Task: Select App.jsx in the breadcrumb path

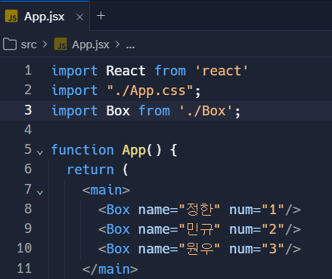Action: [x=91, y=44]
